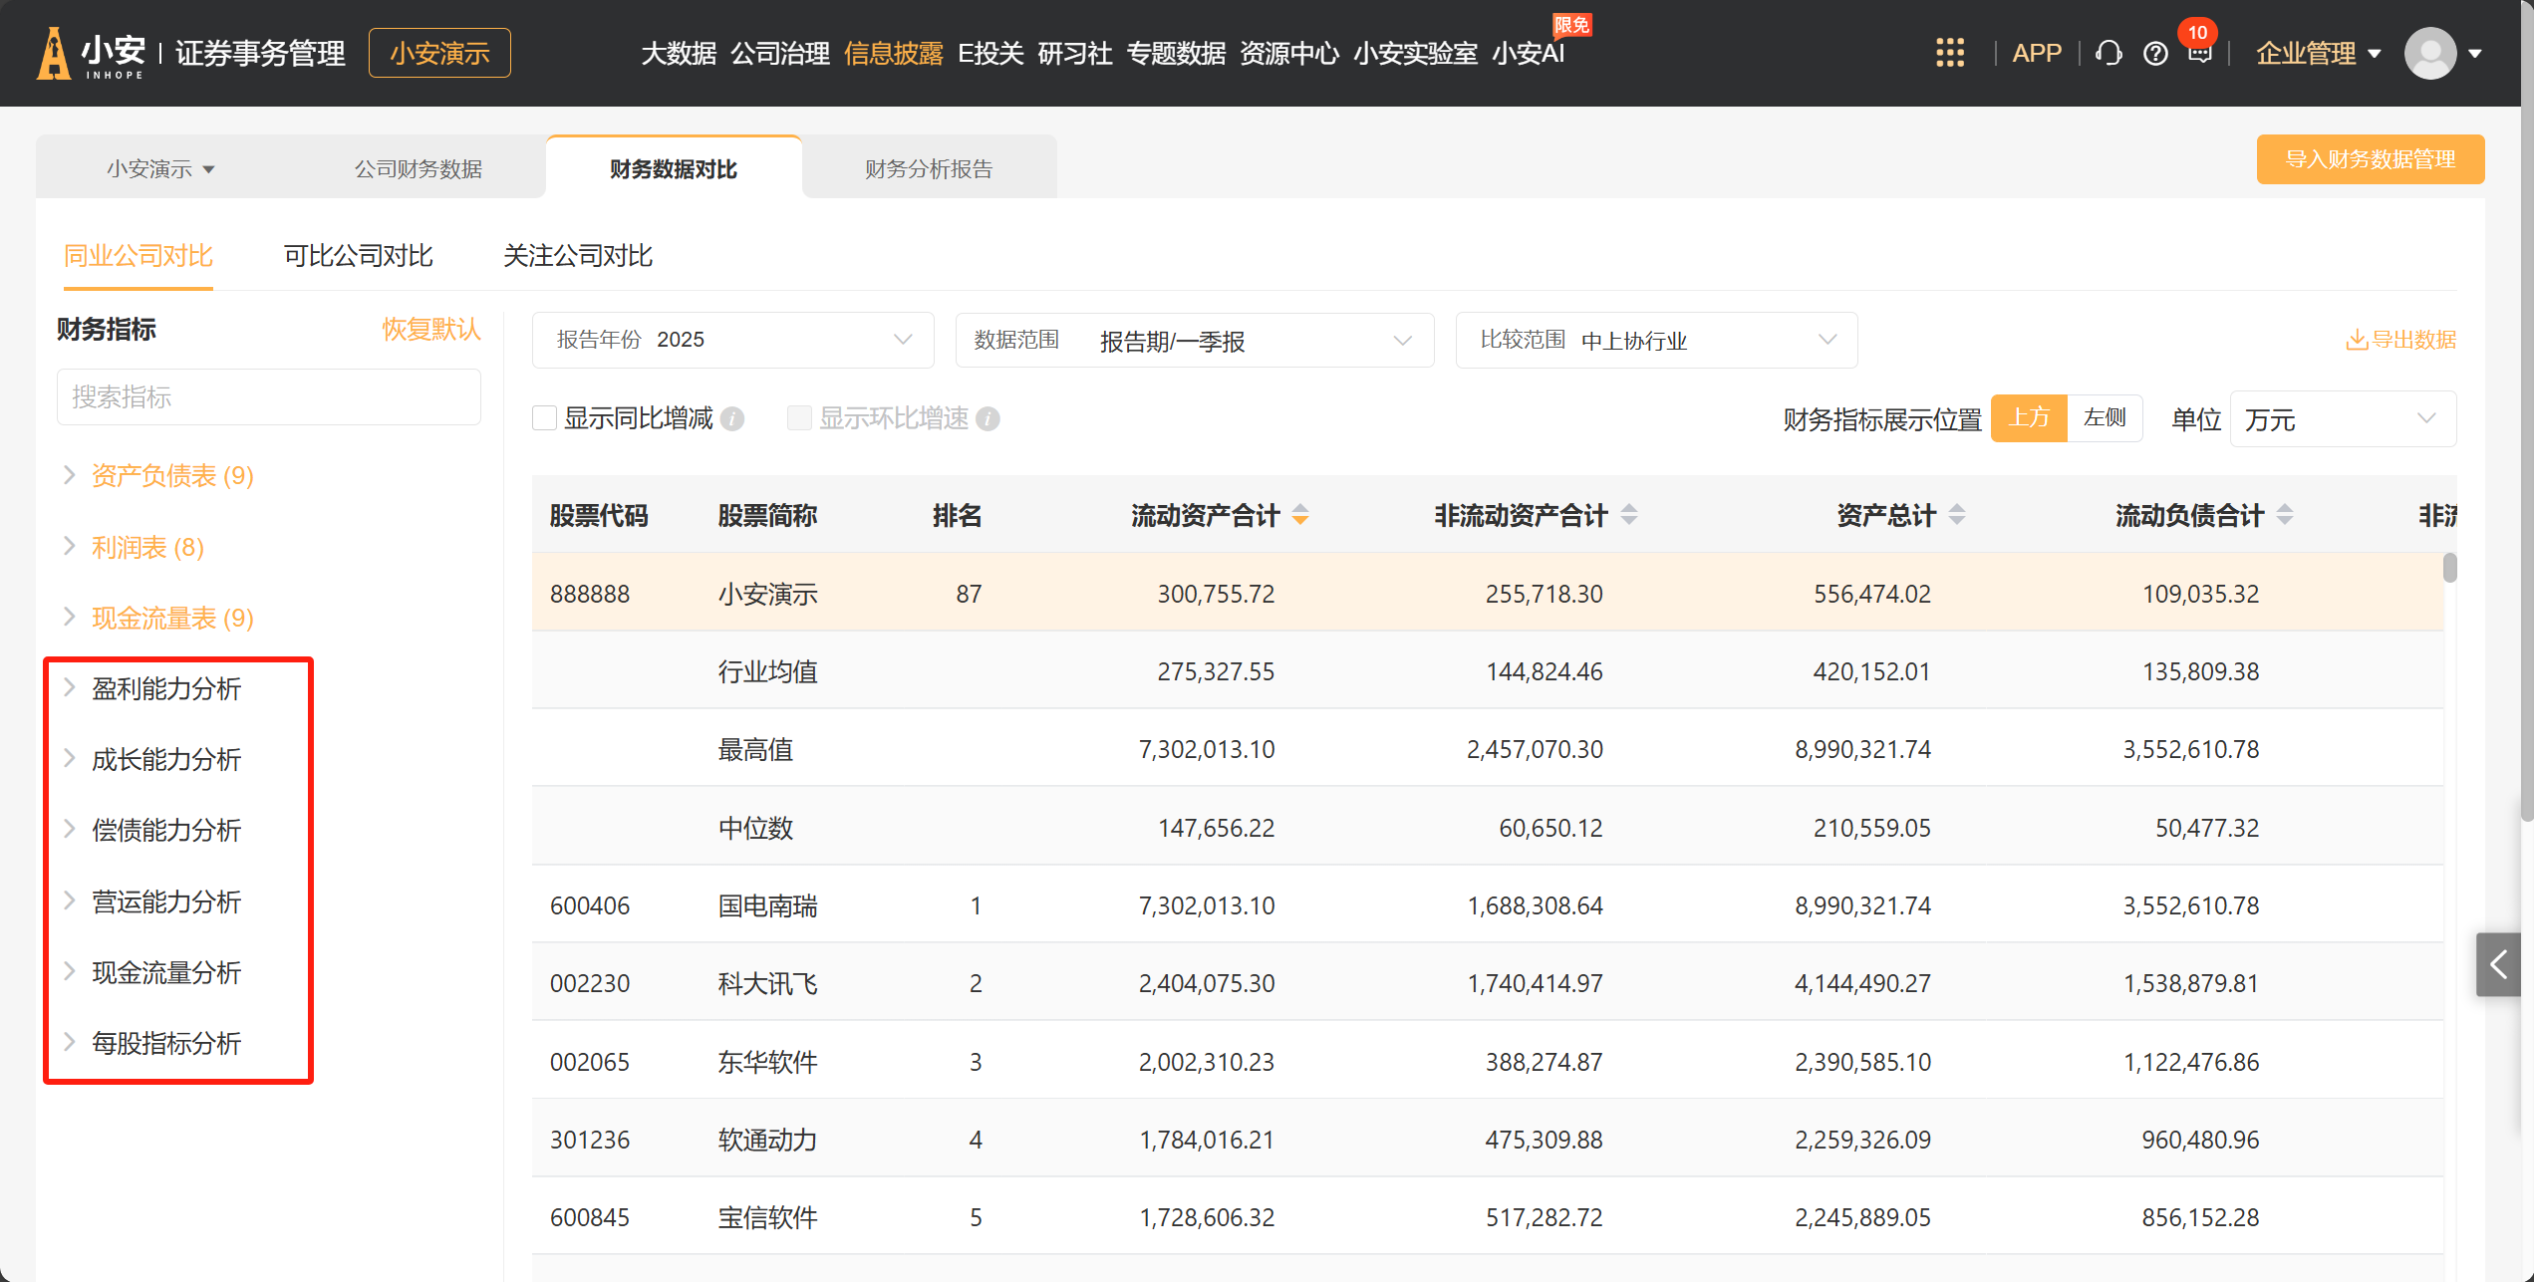Sort by 非流动资产合计 column
The width and height of the screenshot is (2534, 1282).
(x=1629, y=515)
